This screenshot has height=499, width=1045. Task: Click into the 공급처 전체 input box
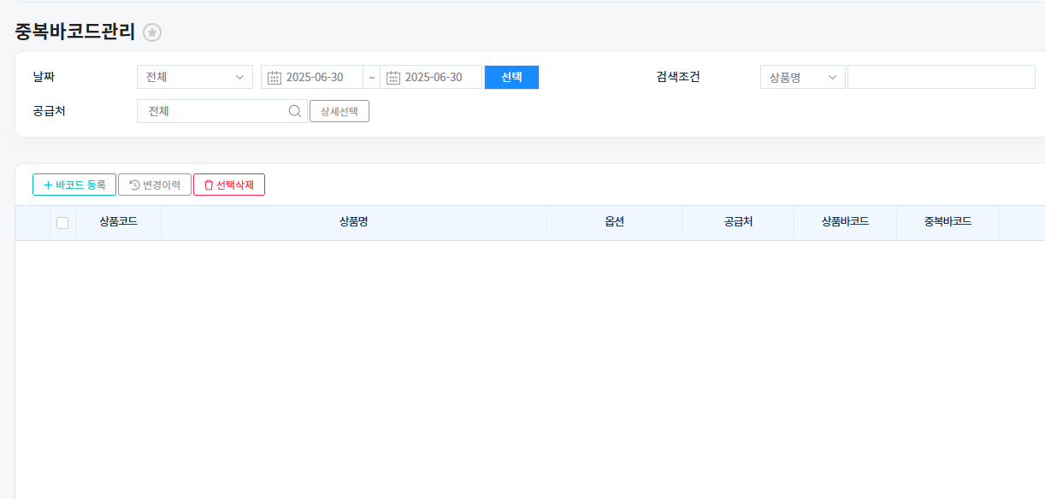(x=214, y=111)
